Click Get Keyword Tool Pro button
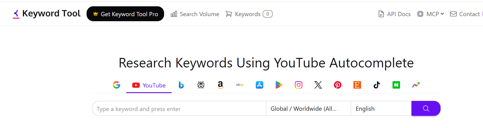Image resolution: width=483 pixels, height=128 pixels. (x=125, y=14)
